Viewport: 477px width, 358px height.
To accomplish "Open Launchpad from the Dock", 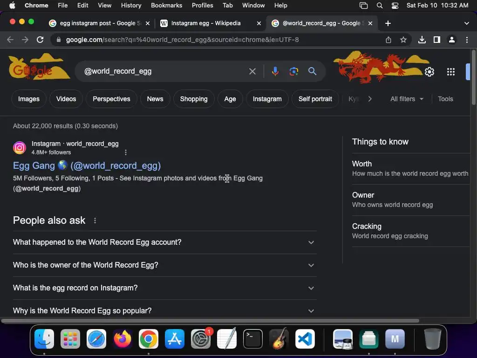I will [x=70, y=339].
